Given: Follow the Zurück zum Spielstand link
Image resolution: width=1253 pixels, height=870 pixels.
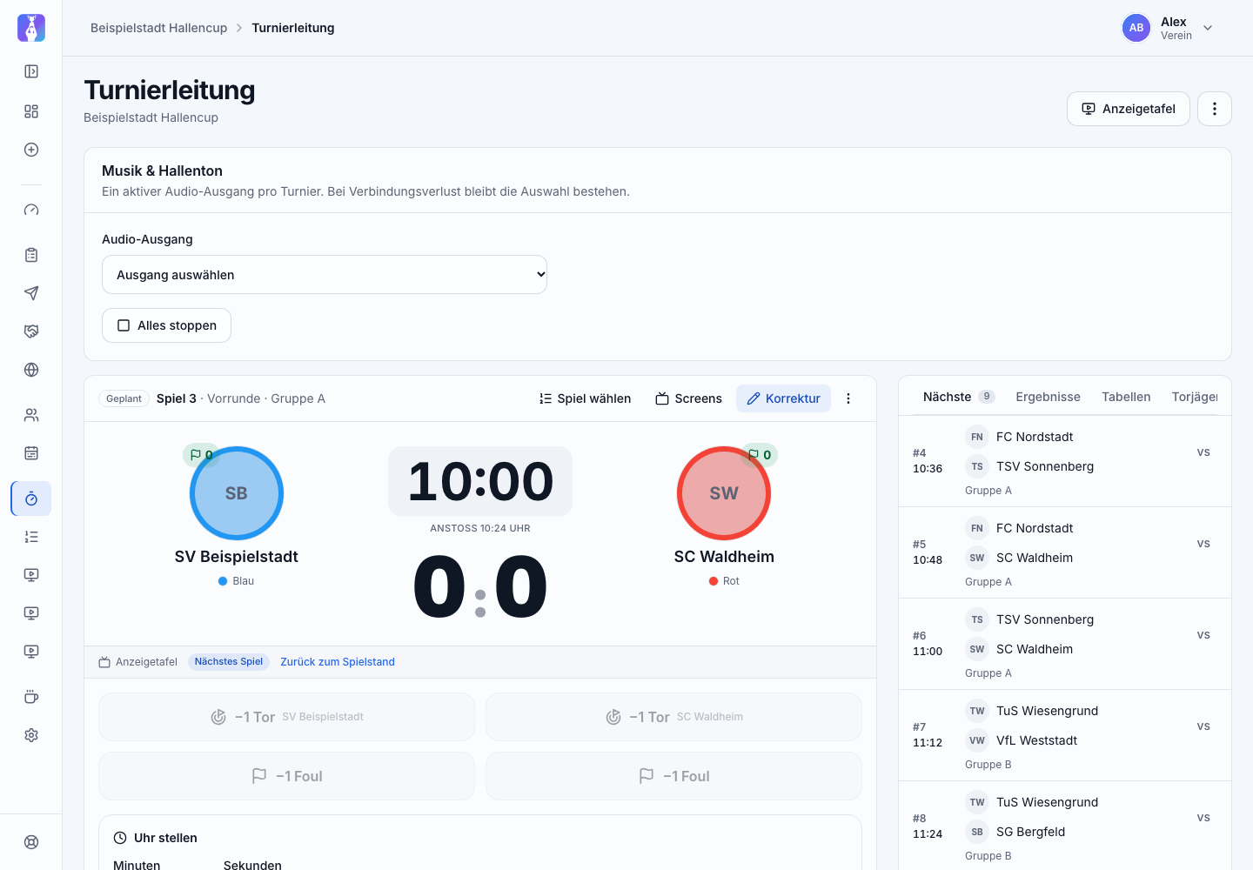Looking at the screenshot, I should pos(338,662).
